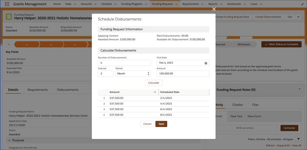Select the 4/4/2021 scheduled date cell
This screenshot has width=307, height=150.
(x=184, y=103)
